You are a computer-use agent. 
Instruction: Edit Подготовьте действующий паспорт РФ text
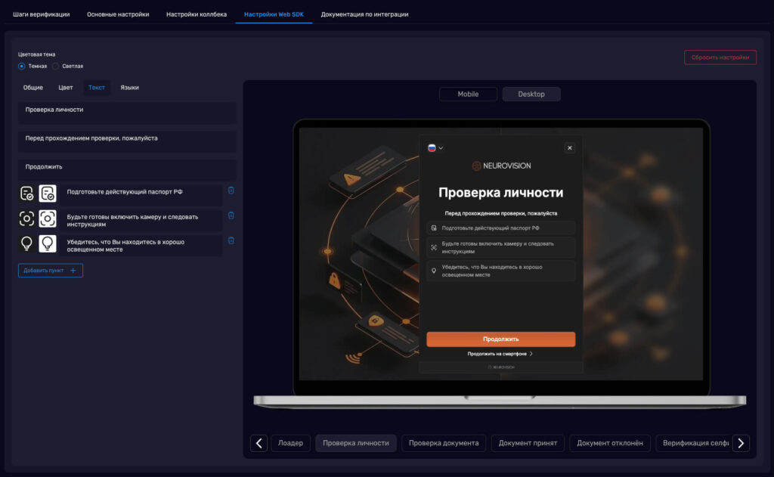point(141,194)
